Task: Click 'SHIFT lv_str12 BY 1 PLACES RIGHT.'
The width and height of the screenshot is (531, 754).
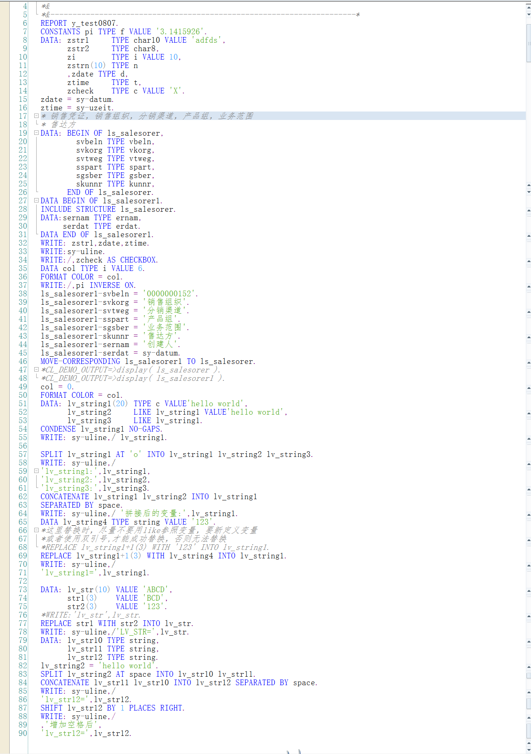Action: pos(113,708)
